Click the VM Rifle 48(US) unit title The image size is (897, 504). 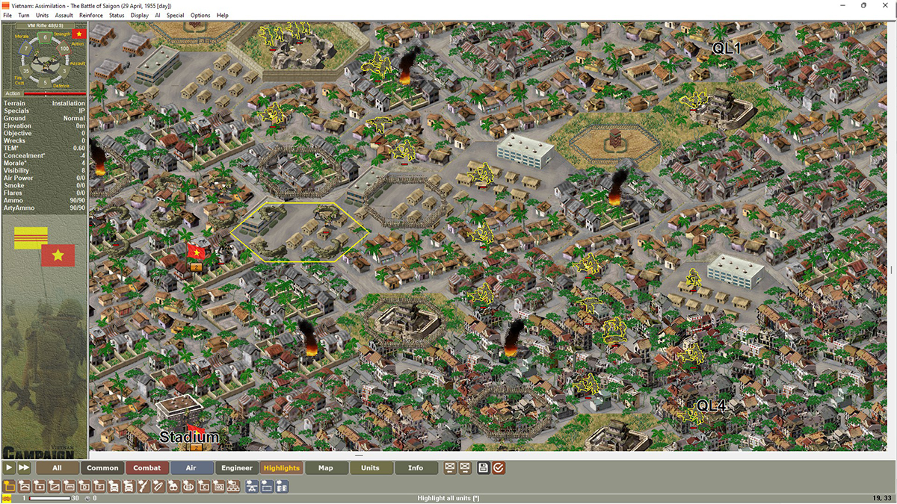[45, 25]
